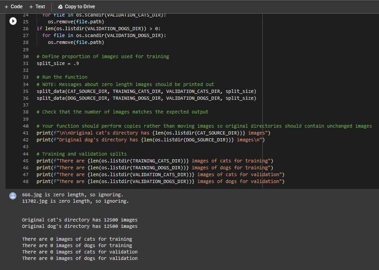Screen dimensions: 379x270
Task: Click comment 'Check that the number of images matches'
Action: [x=122, y=112]
